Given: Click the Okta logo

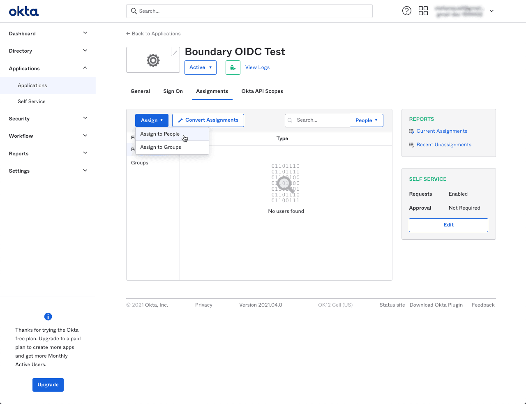Looking at the screenshot, I should pyautogui.click(x=24, y=11).
